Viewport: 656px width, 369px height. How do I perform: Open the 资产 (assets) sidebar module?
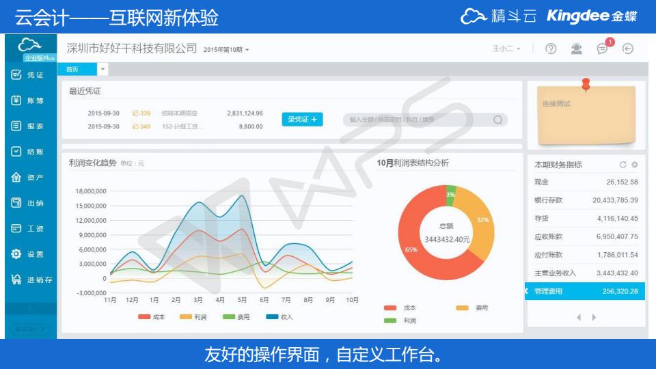point(27,178)
